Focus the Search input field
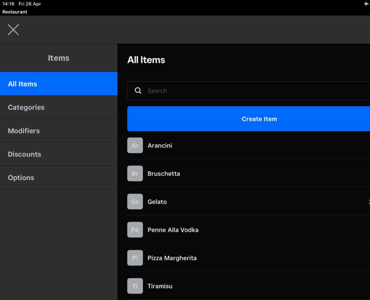 pos(253,91)
